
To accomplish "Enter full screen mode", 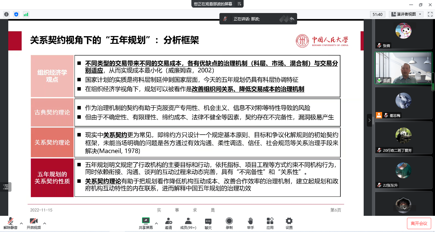I will click(x=430, y=14).
